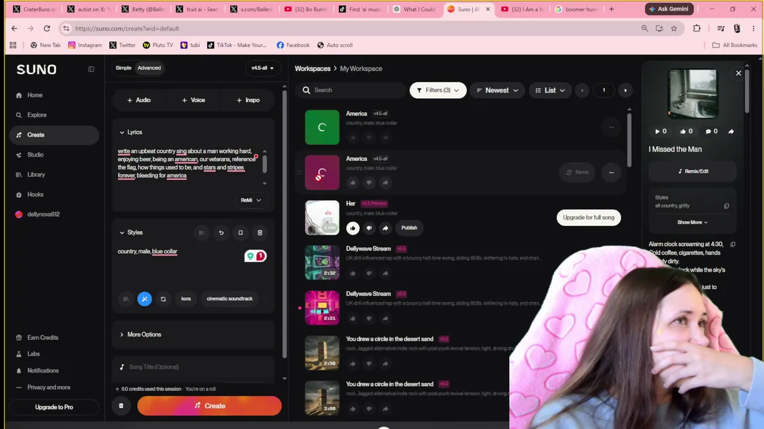Switch to Advanced creation mode
This screenshot has height=429, width=764.
(149, 68)
